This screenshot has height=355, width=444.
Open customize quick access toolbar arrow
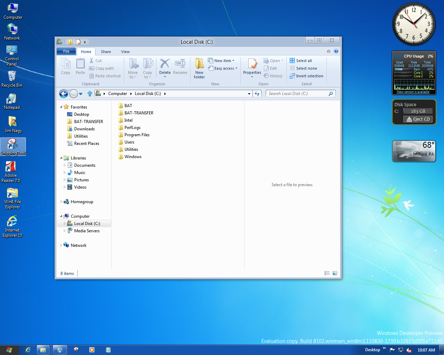(85, 42)
